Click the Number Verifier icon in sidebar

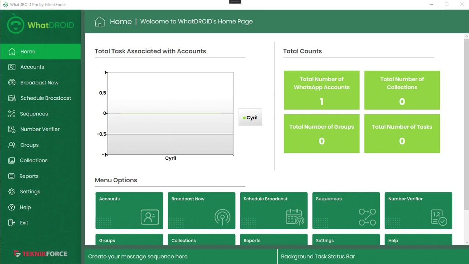pyautogui.click(x=12, y=129)
